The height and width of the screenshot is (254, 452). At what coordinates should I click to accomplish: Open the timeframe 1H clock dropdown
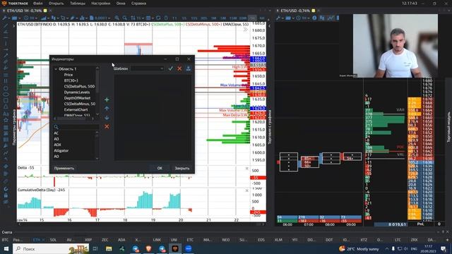coord(30,18)
